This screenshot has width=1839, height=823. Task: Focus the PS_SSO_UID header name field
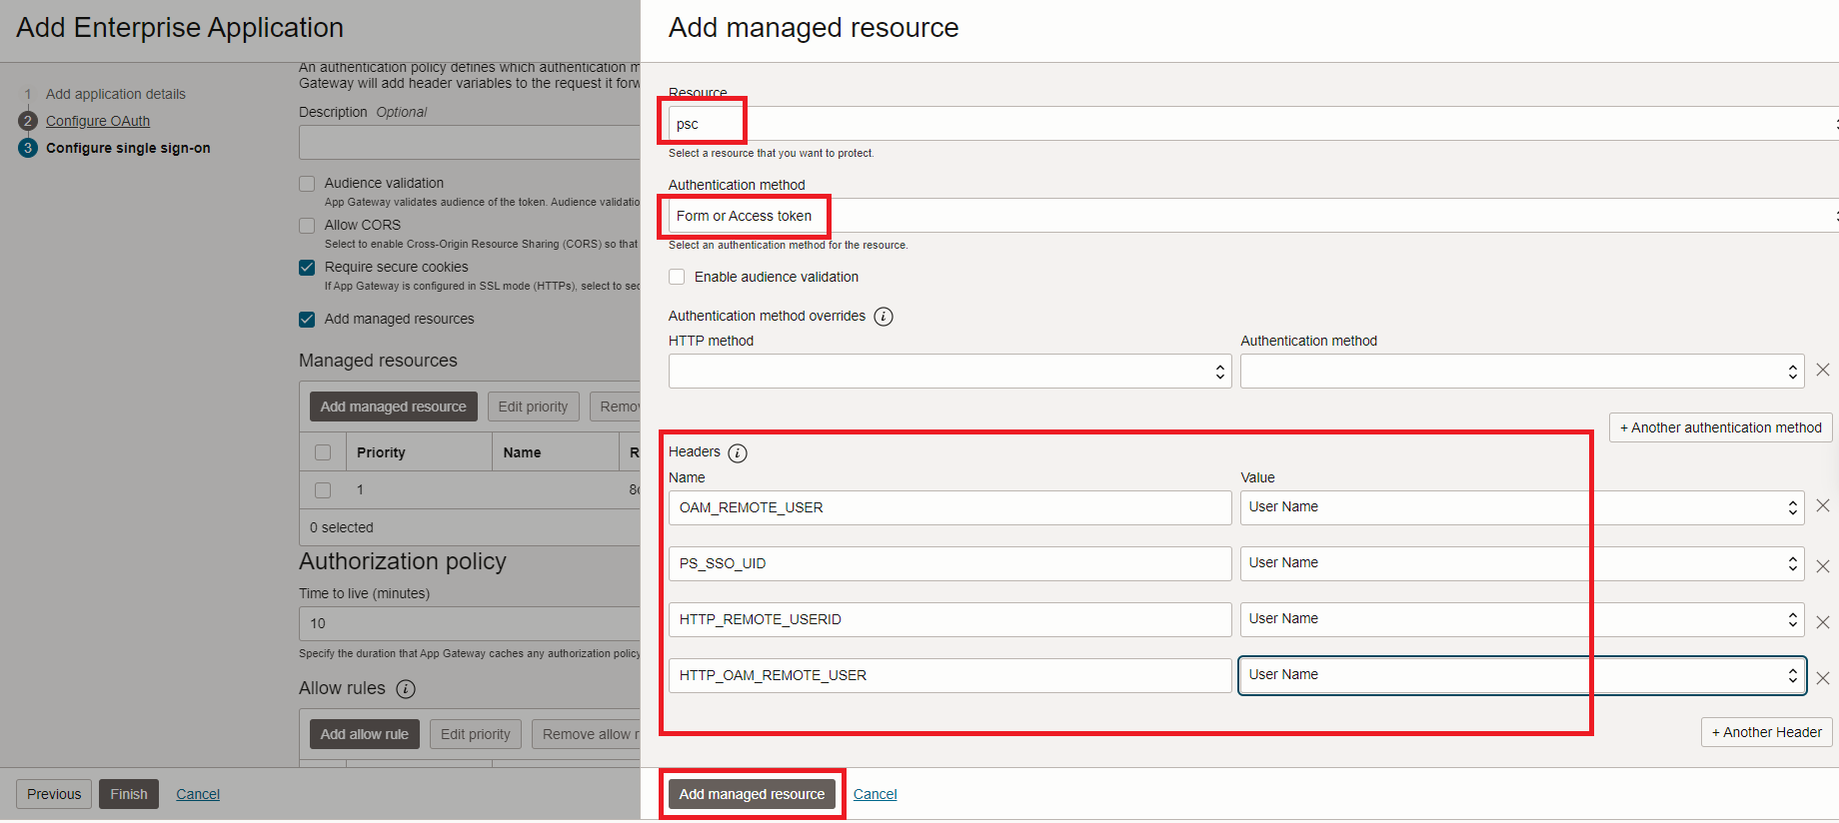949,563
